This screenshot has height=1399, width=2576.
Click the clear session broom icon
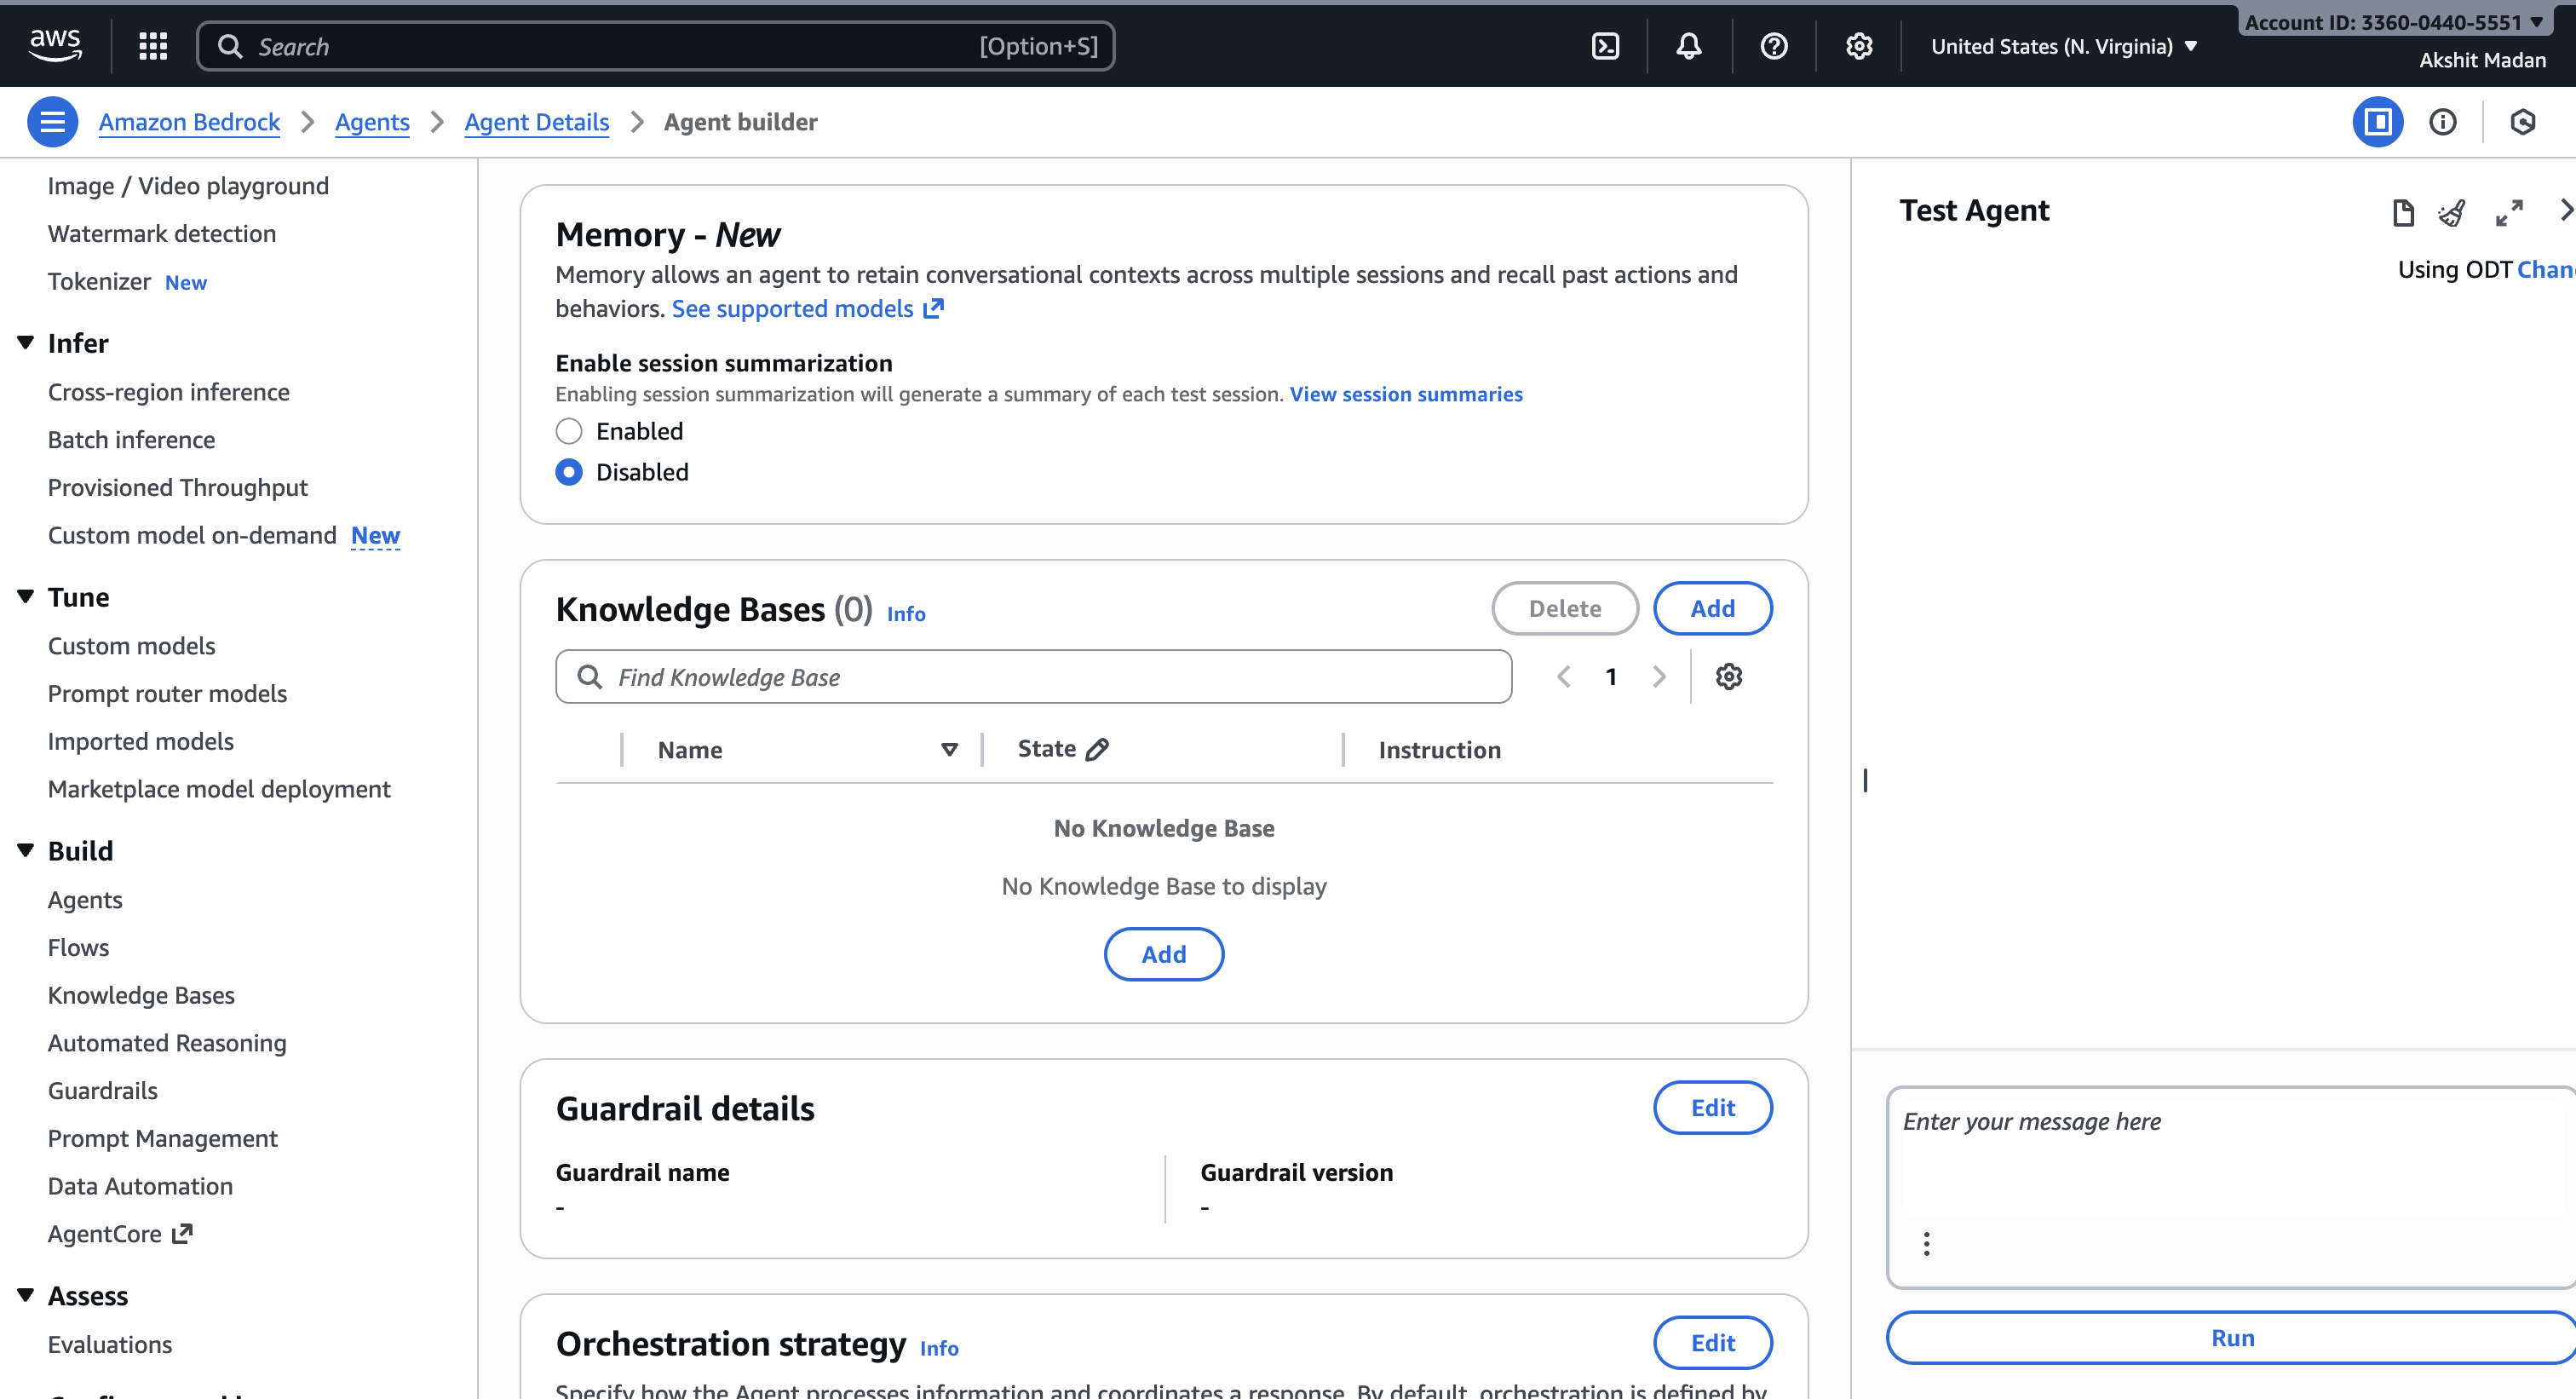coord(2451,212)
